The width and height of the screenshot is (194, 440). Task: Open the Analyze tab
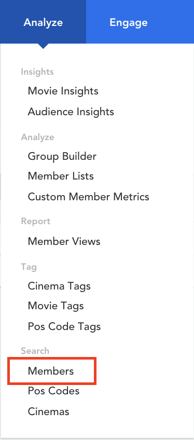point(43,22)
